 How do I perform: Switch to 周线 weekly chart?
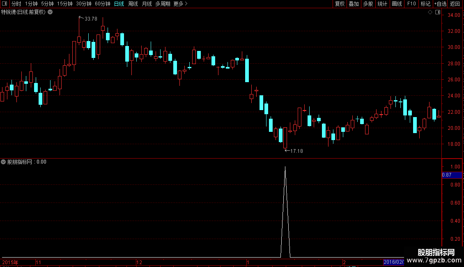pyautogui.click(x=133, y=4)
